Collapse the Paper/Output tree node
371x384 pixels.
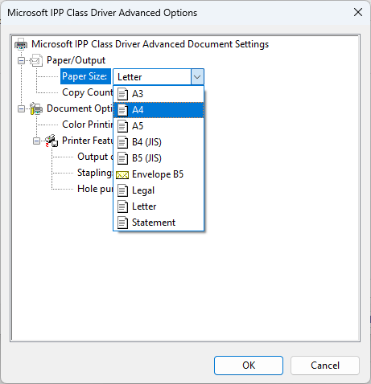[x=21, y=60]
